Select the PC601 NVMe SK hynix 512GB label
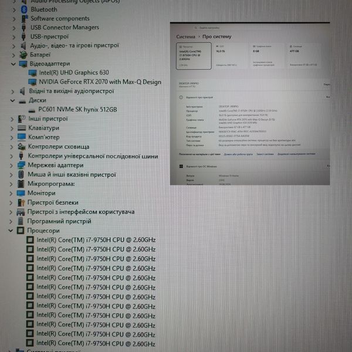The height and width of the screenshot is (352, 352). tap(77, 110)
